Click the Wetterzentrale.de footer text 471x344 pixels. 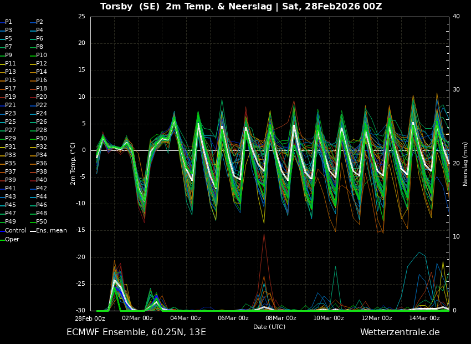(x=400, y=332)
